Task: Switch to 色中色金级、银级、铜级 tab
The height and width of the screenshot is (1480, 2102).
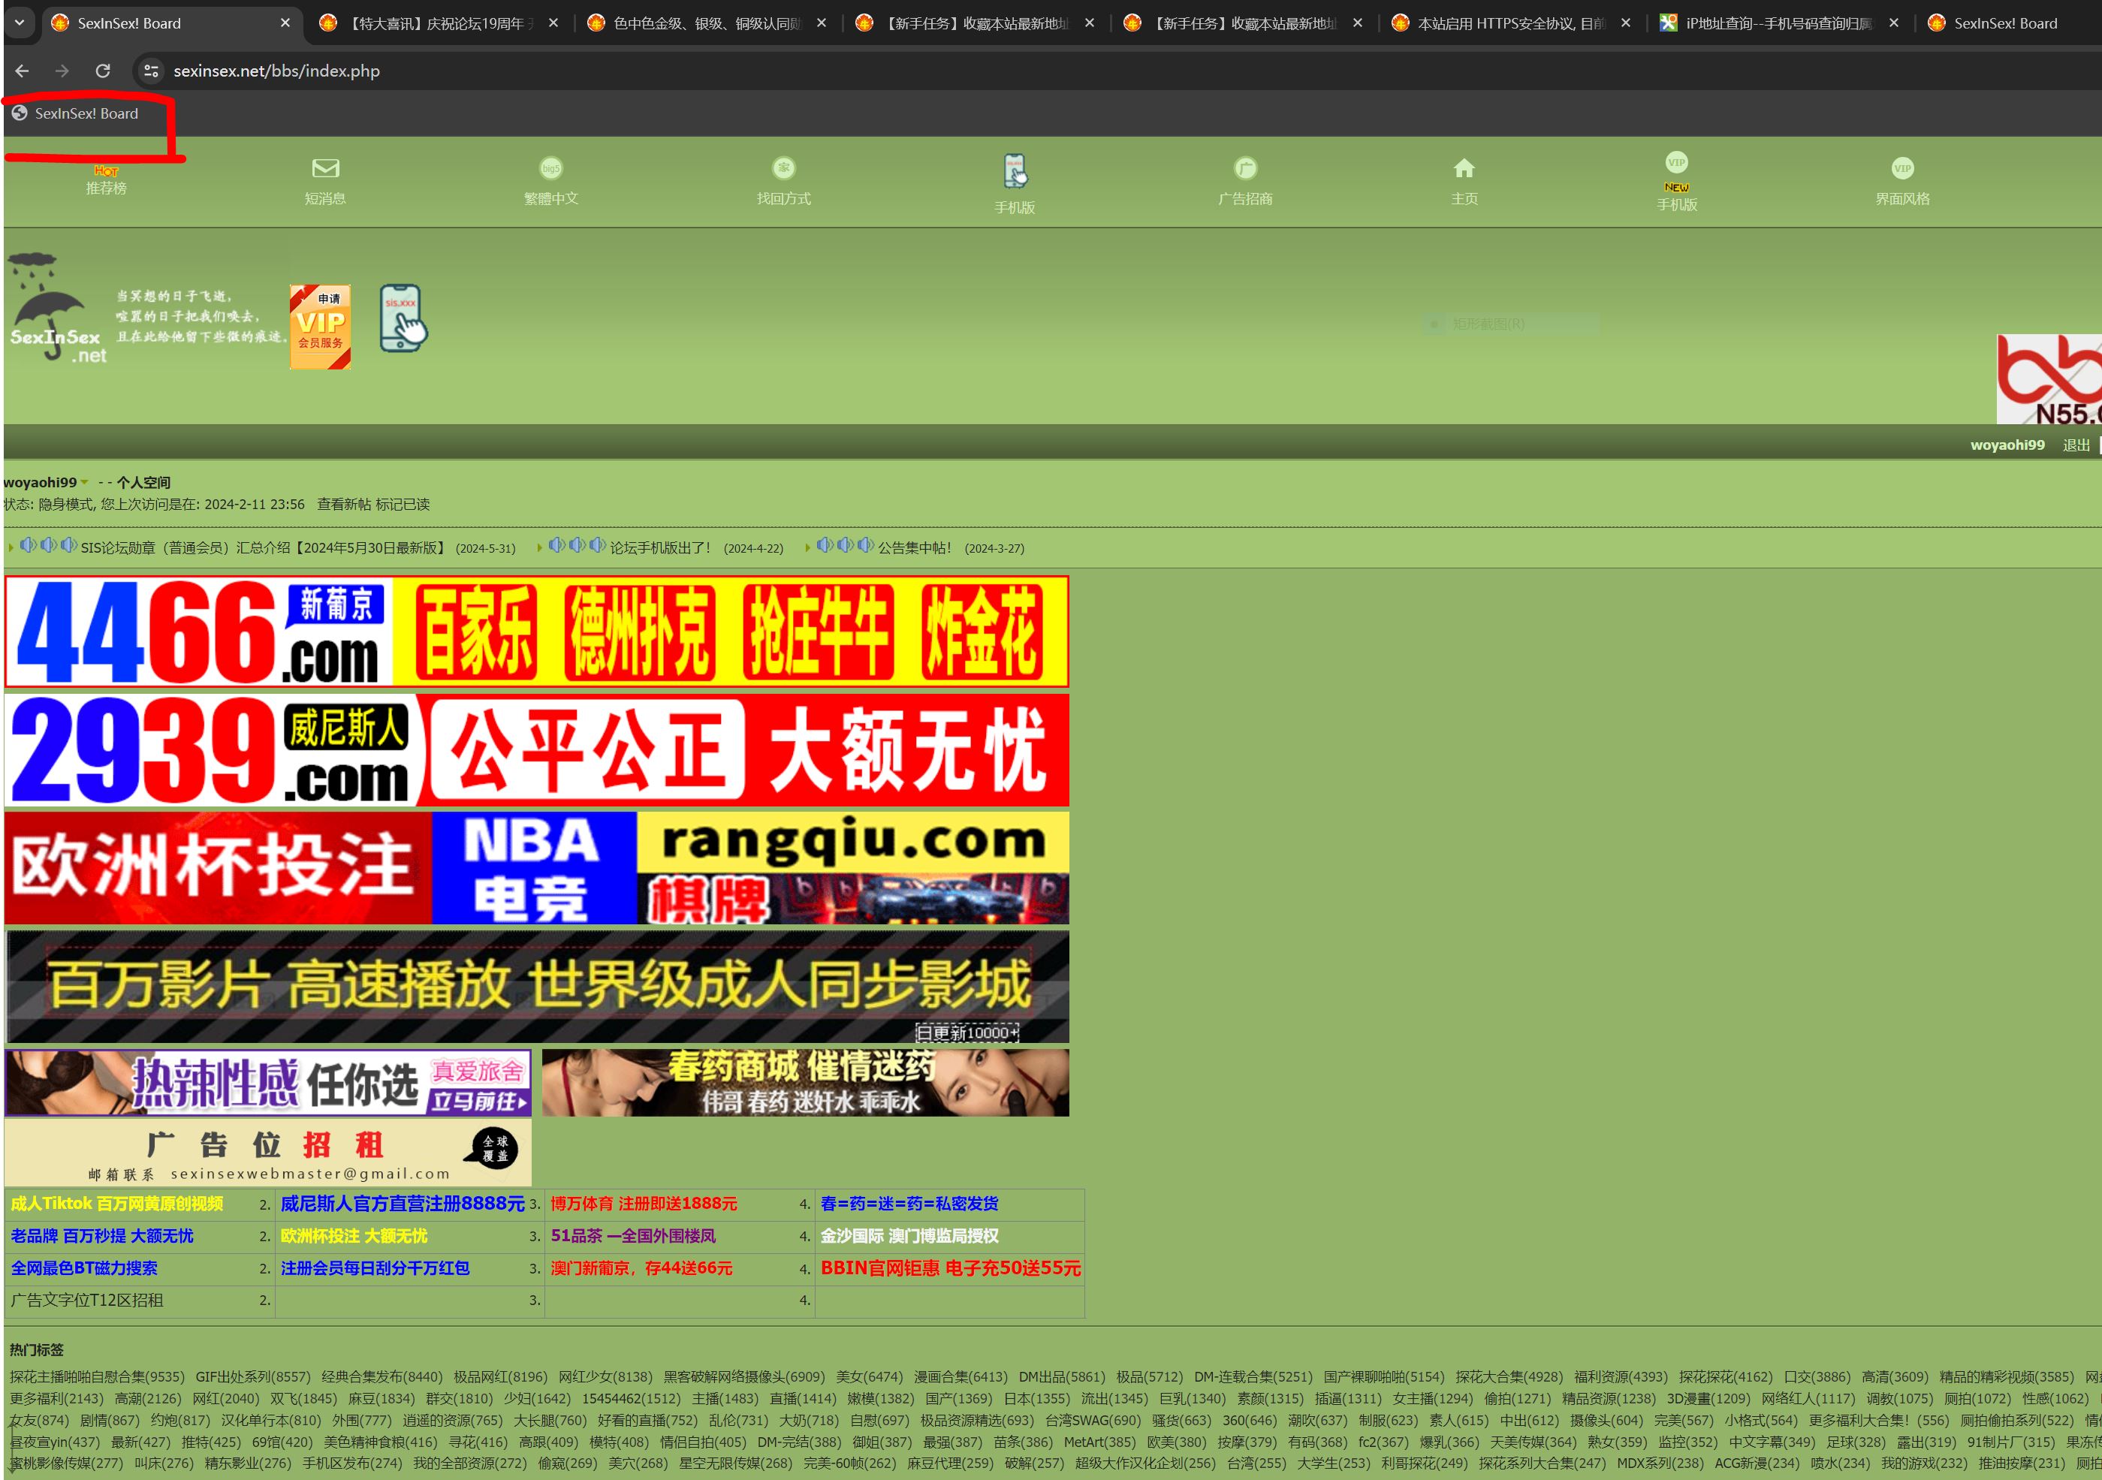Action: [x=707, y=23]
